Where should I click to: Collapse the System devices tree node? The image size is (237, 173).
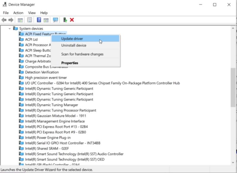[9, 28]
